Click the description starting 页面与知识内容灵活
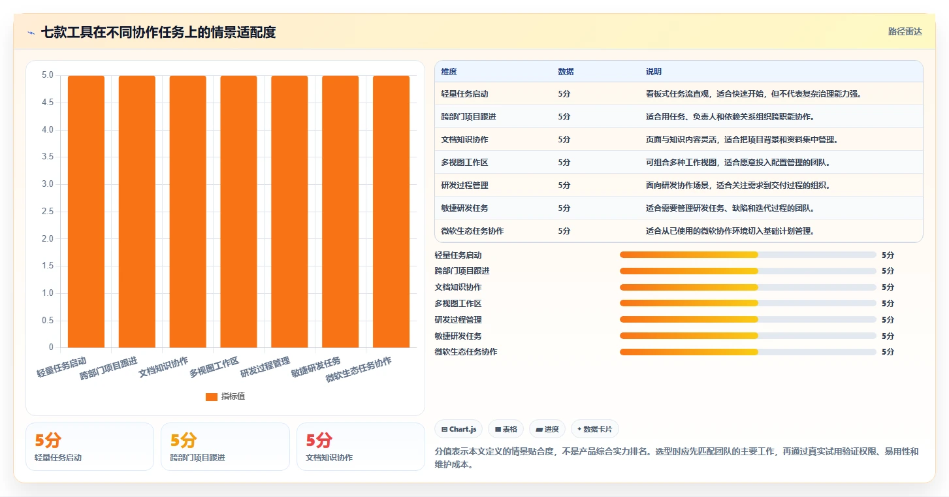The width and height of the screenshot is (949, 497). 743,140
